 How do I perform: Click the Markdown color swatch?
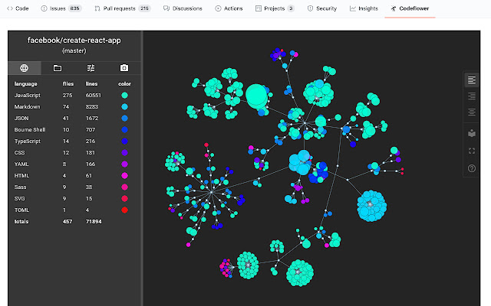coord(124,107)
